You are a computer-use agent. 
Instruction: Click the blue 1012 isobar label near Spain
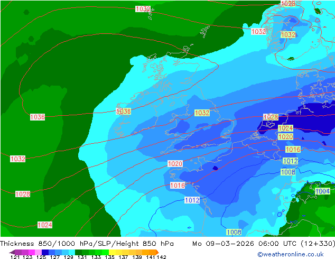coord(192,200)
